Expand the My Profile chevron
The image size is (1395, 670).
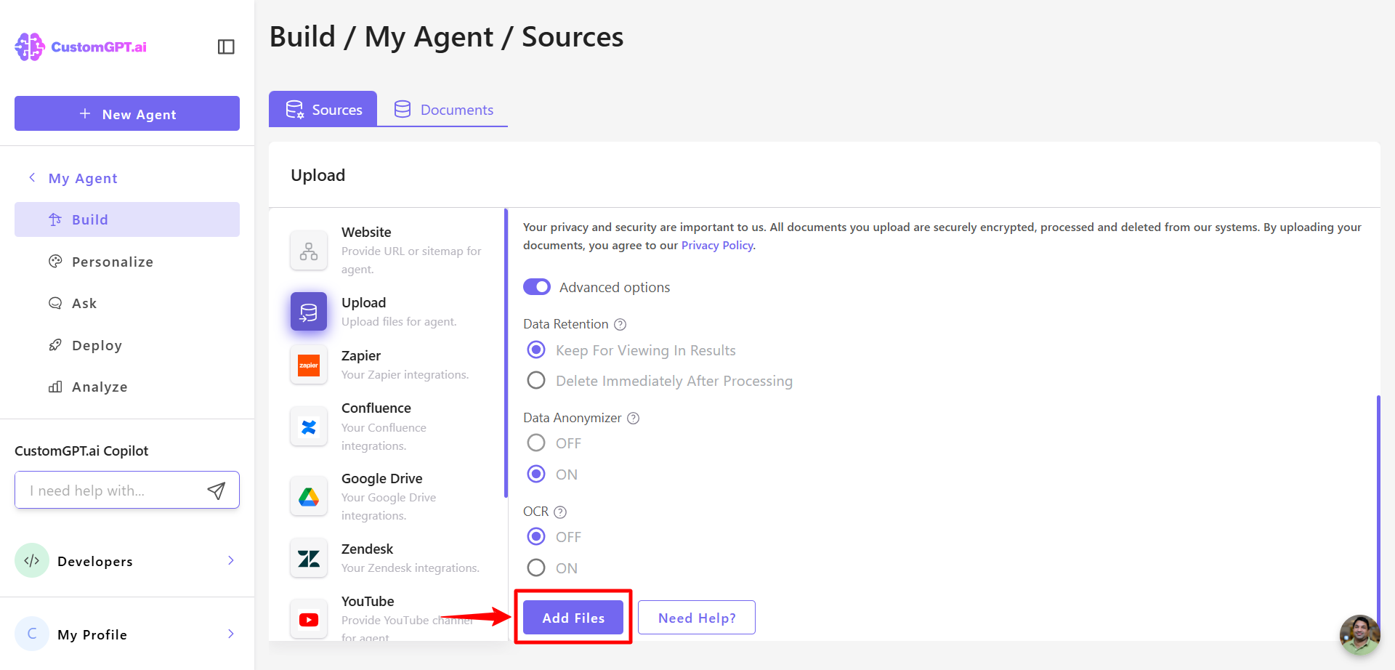pos(231,634)
